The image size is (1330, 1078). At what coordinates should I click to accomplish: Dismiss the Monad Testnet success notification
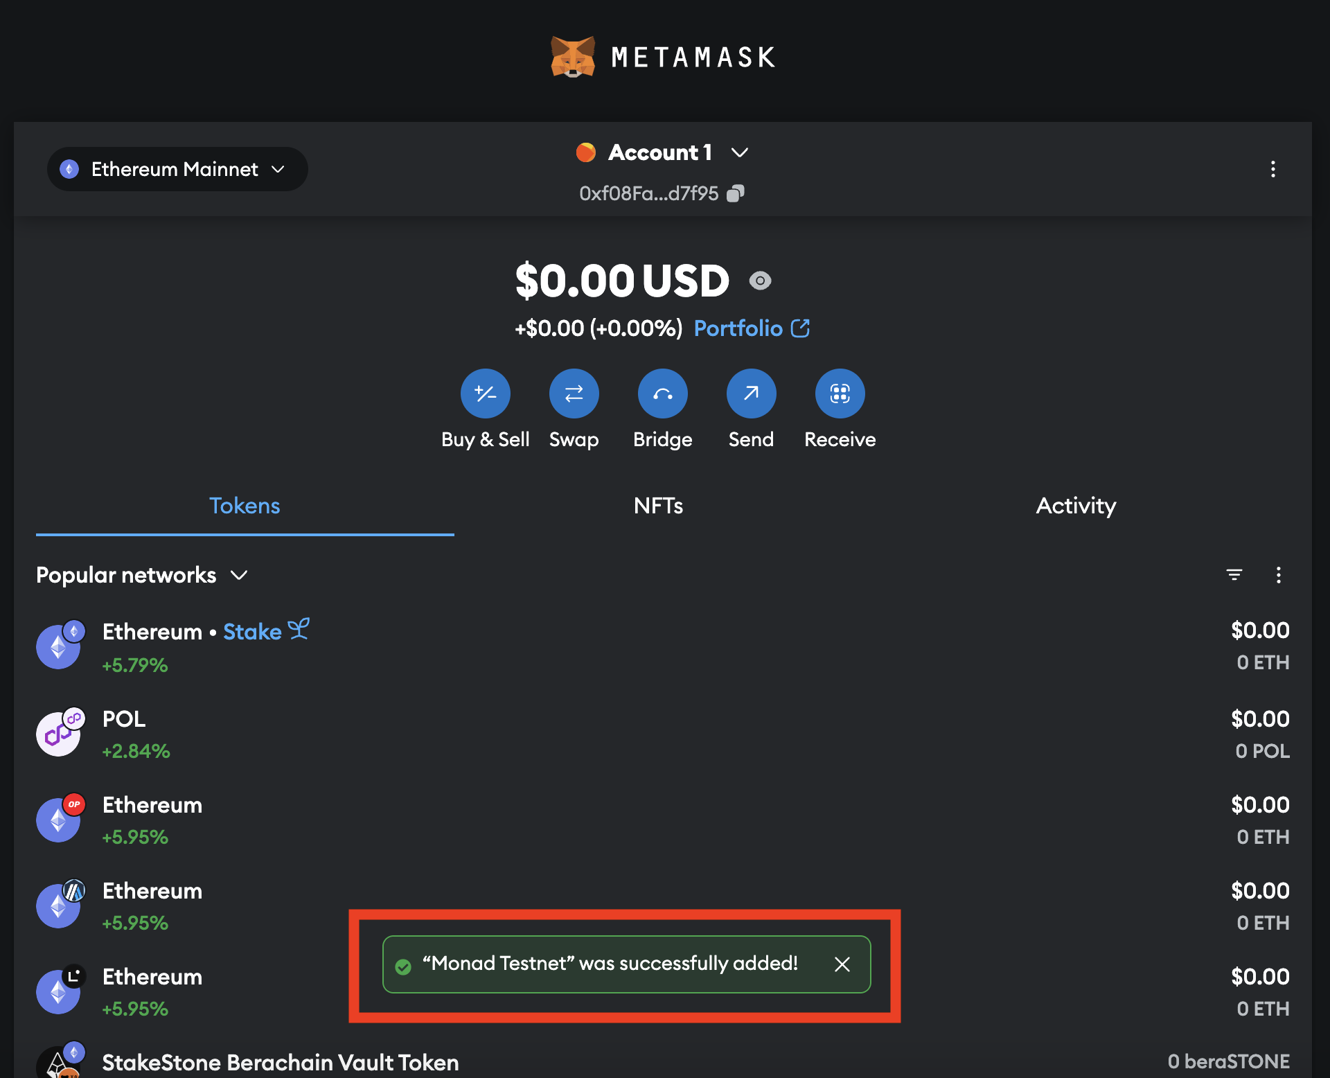point(842,964)
